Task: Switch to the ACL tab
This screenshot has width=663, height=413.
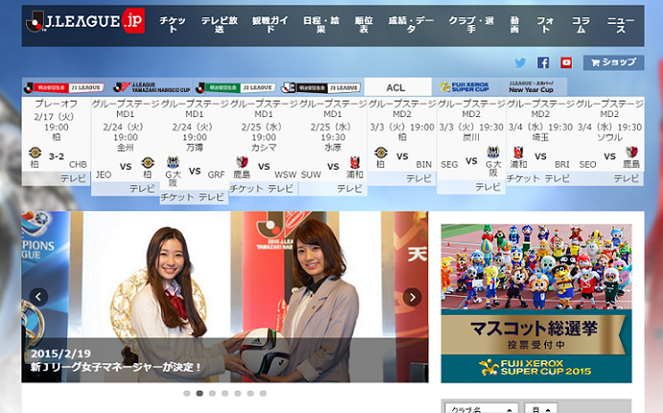Action: coord(396,87)
